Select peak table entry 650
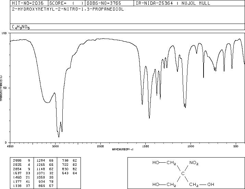The width and height of the screenshot is (245, 189). (x=65, y=169)
